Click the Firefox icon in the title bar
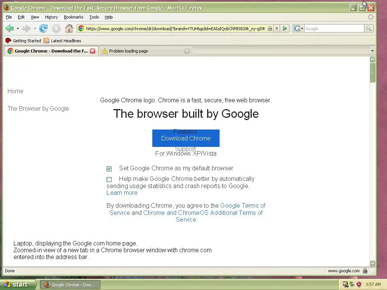Screen dimensions: 387x290 7,8
